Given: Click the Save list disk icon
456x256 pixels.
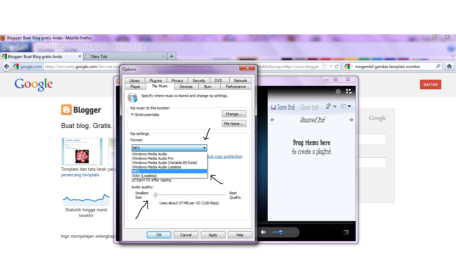Looking at the screenshot, I should [273, 107].
